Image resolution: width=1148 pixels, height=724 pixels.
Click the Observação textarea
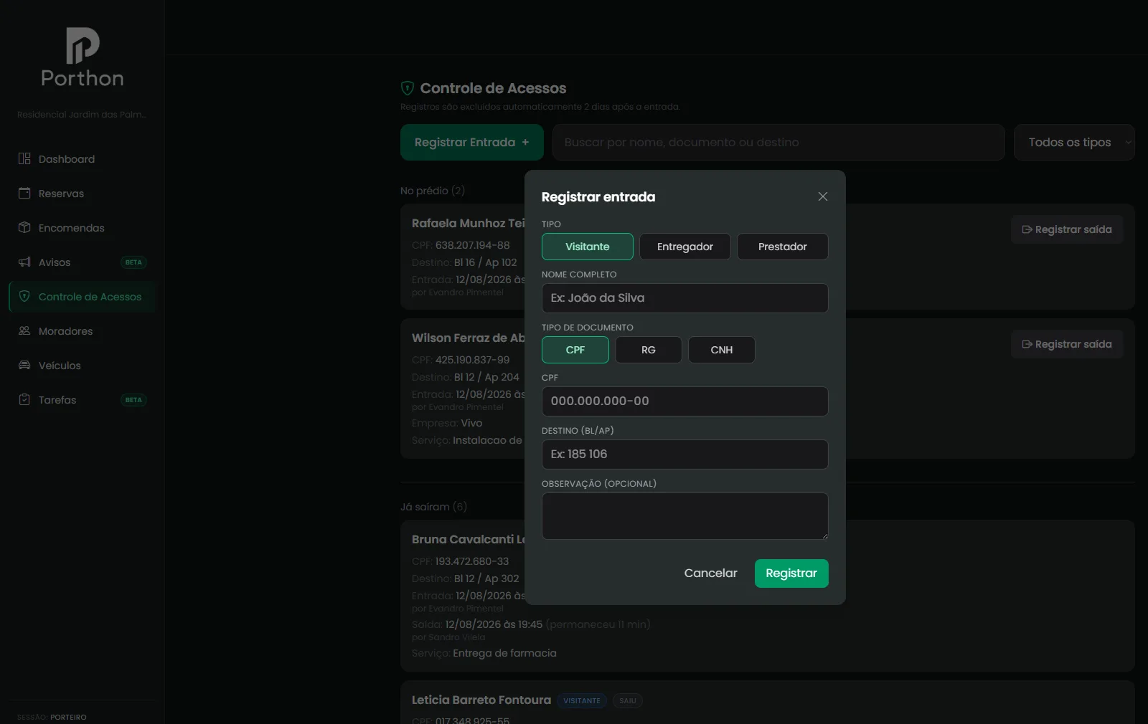(x=685, y=516)
